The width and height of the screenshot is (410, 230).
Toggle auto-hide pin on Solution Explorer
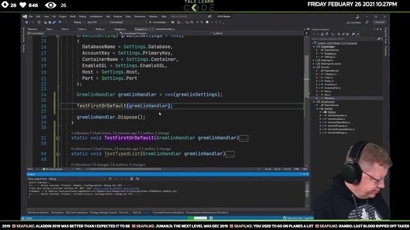tap(377, 29)
